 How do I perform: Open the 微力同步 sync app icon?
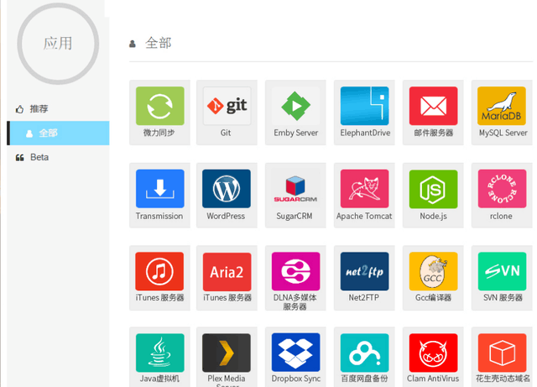click(160, 106)
